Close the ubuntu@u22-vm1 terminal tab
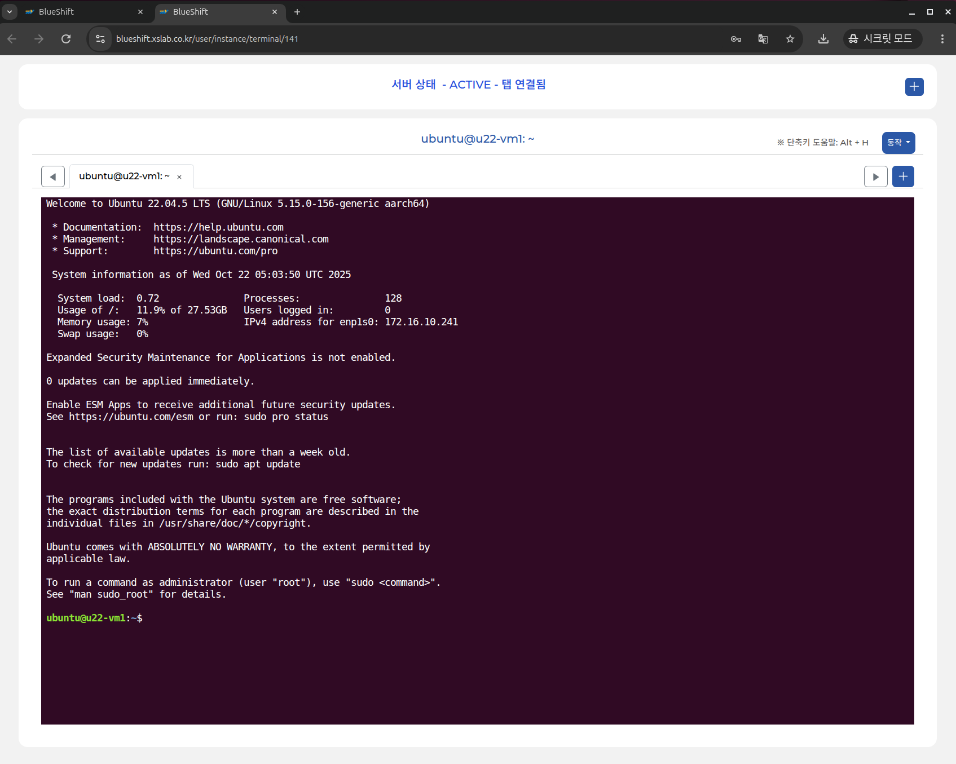 pos(179,177)
